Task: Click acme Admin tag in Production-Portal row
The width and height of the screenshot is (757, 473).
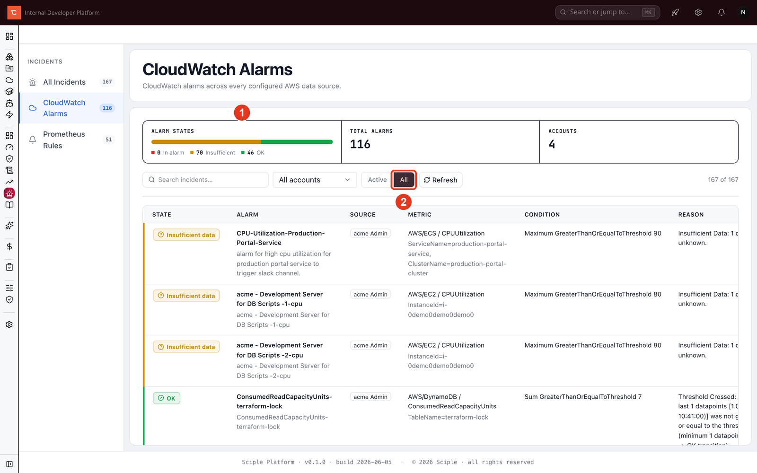Action: (x=370, y=233)
